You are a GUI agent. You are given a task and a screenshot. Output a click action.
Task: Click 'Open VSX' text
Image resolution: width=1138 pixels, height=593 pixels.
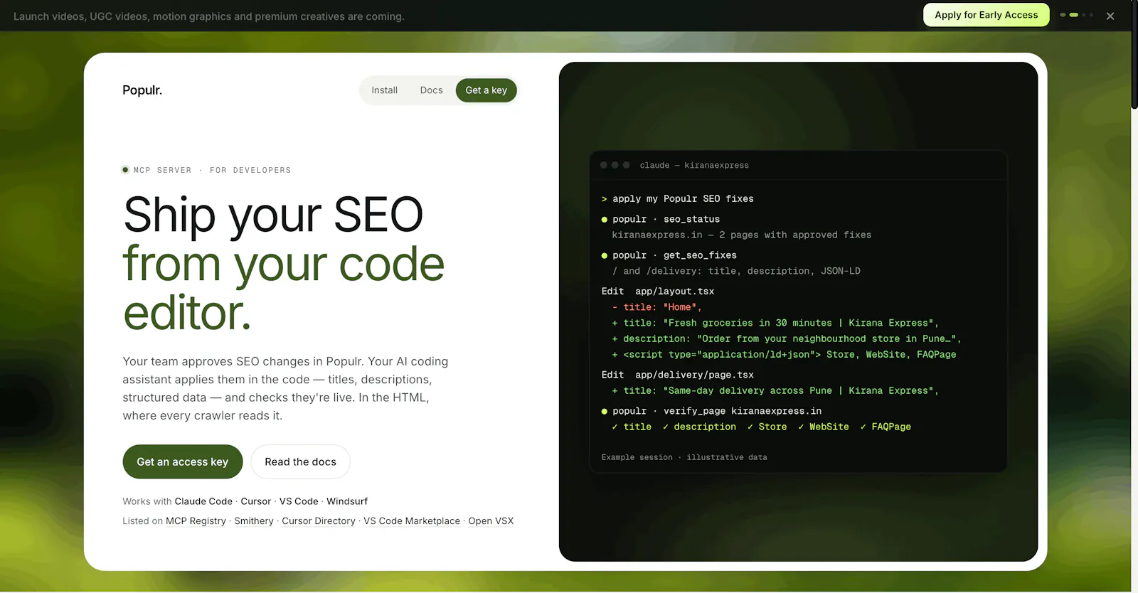pos(491,521)
